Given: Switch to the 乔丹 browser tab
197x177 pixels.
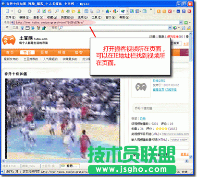Looking at the screenshot, I should click(x=70, y=166).
